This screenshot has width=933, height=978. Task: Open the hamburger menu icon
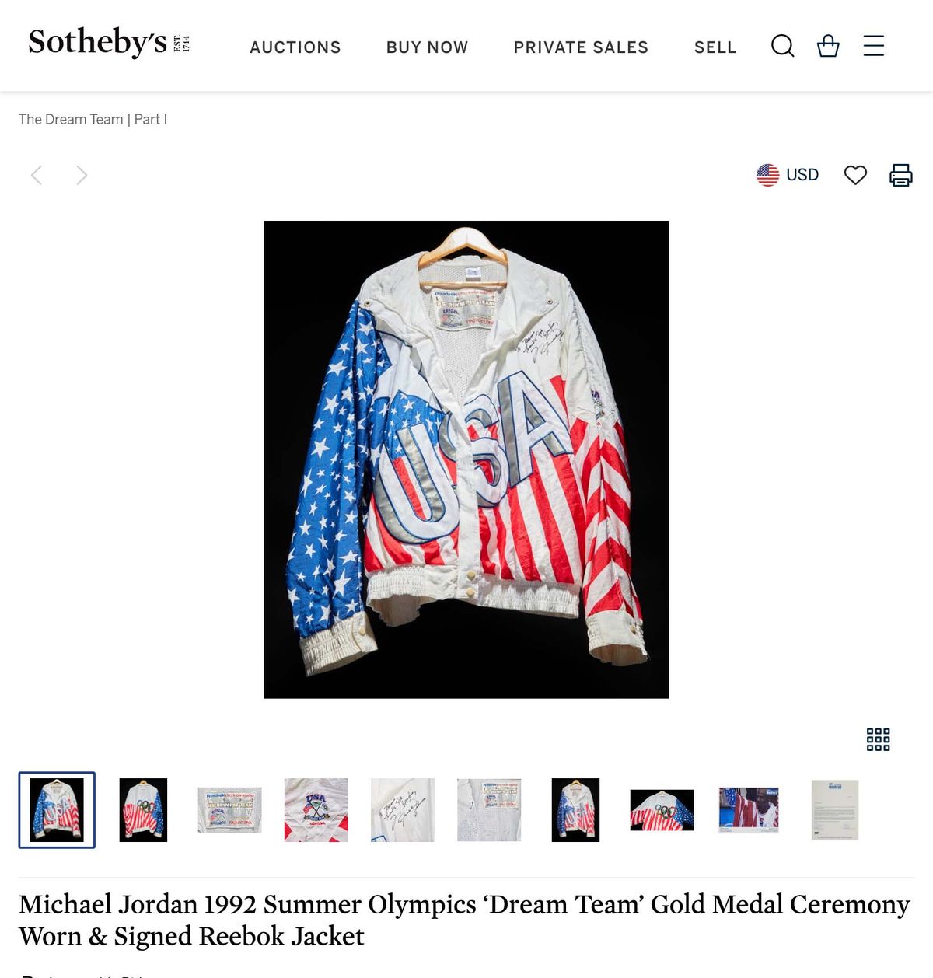[874, 46]
